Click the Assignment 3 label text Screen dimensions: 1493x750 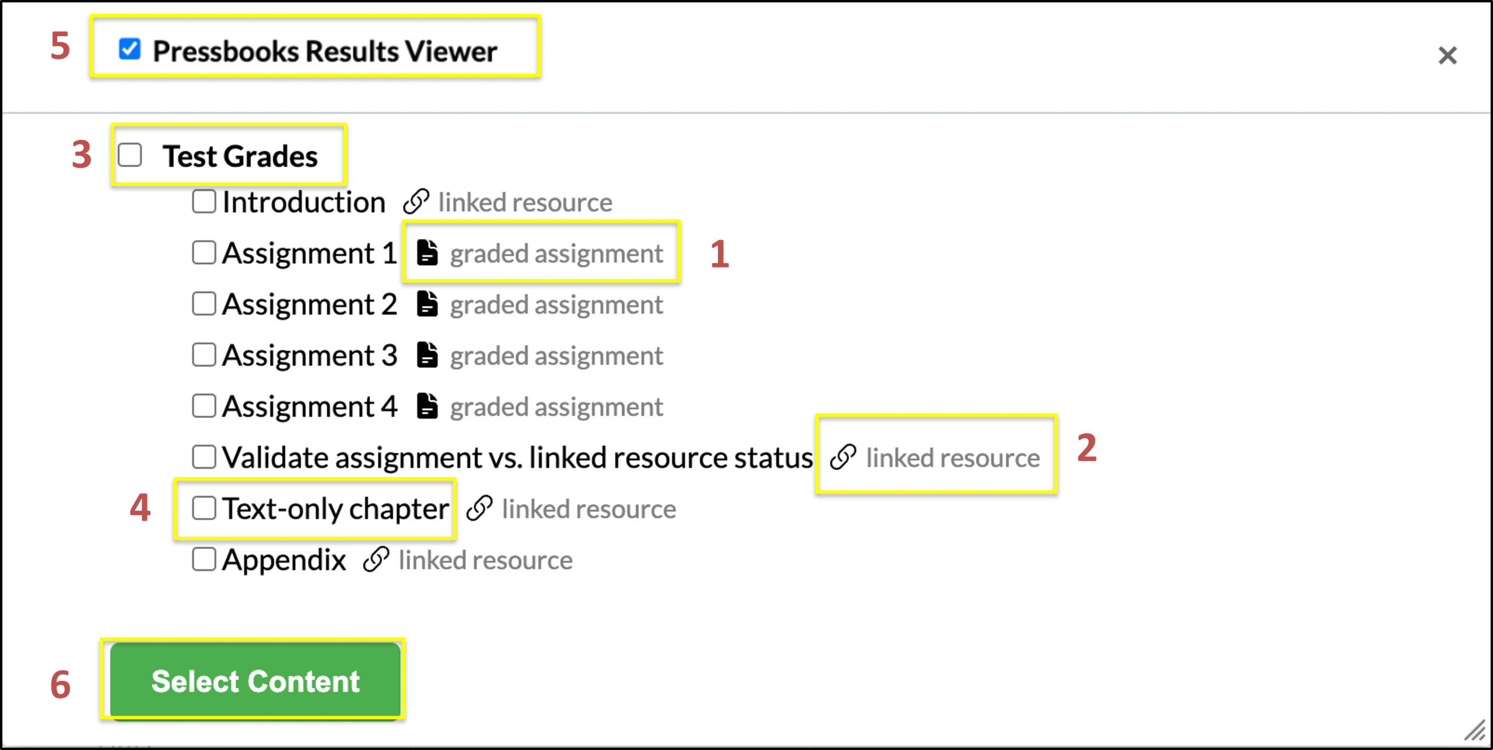click(x=310, y=355)
